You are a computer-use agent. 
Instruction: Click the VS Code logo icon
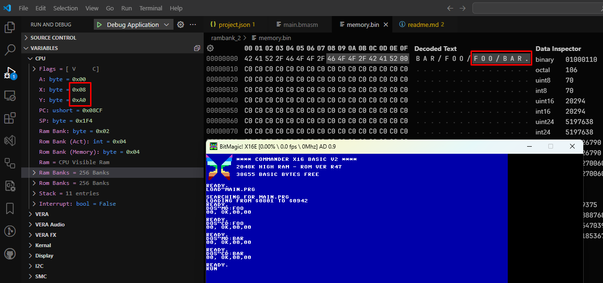point(7,8)
